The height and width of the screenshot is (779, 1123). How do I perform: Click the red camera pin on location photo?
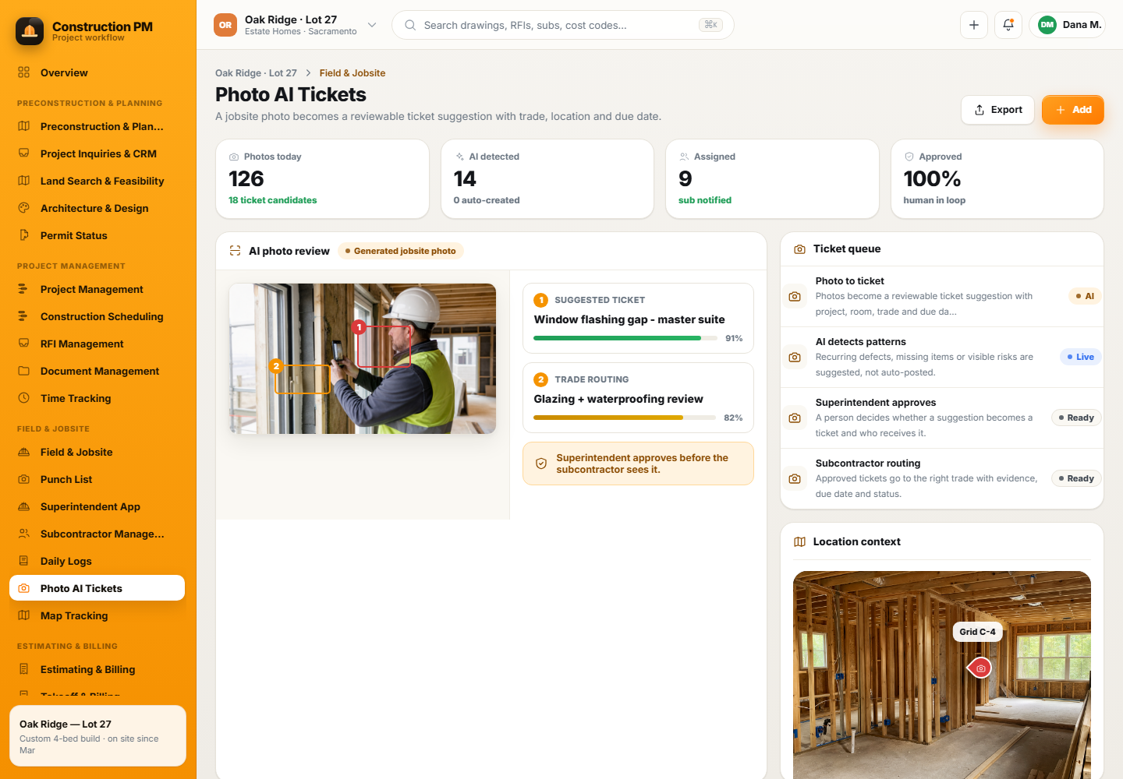click(980, 668)
